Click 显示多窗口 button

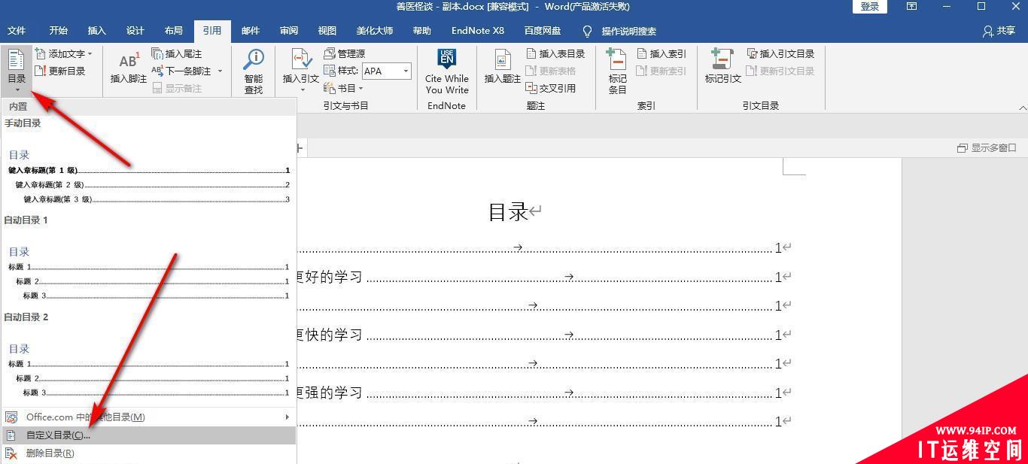coord(987,148)
